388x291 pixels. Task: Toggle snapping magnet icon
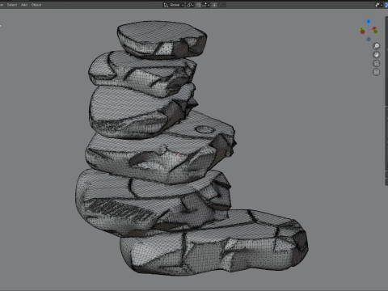(x=199, y=5)
